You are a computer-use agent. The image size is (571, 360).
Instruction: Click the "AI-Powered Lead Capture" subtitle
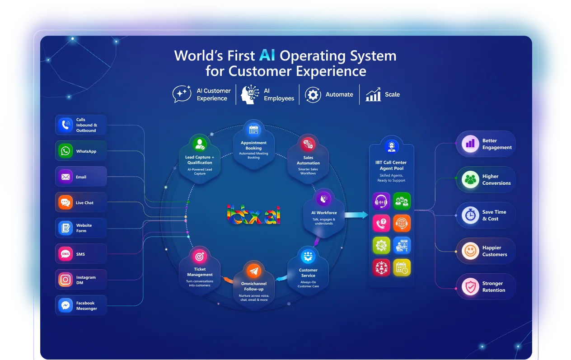tap(200, 171)
